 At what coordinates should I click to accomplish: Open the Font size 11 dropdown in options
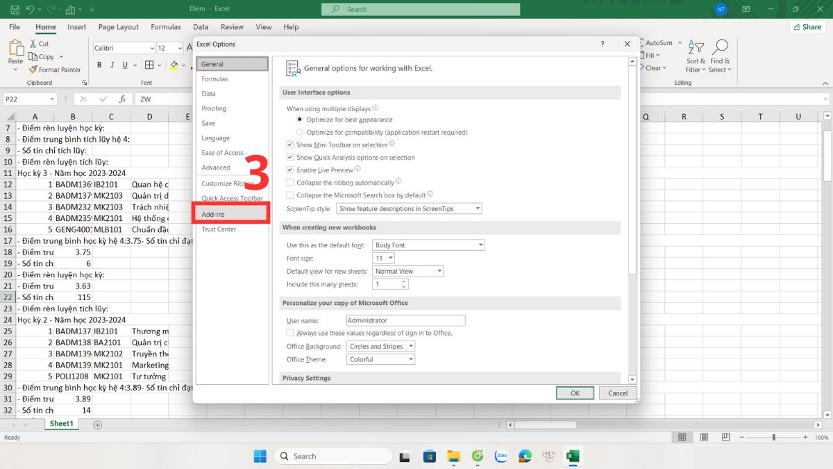pos(383,258)
